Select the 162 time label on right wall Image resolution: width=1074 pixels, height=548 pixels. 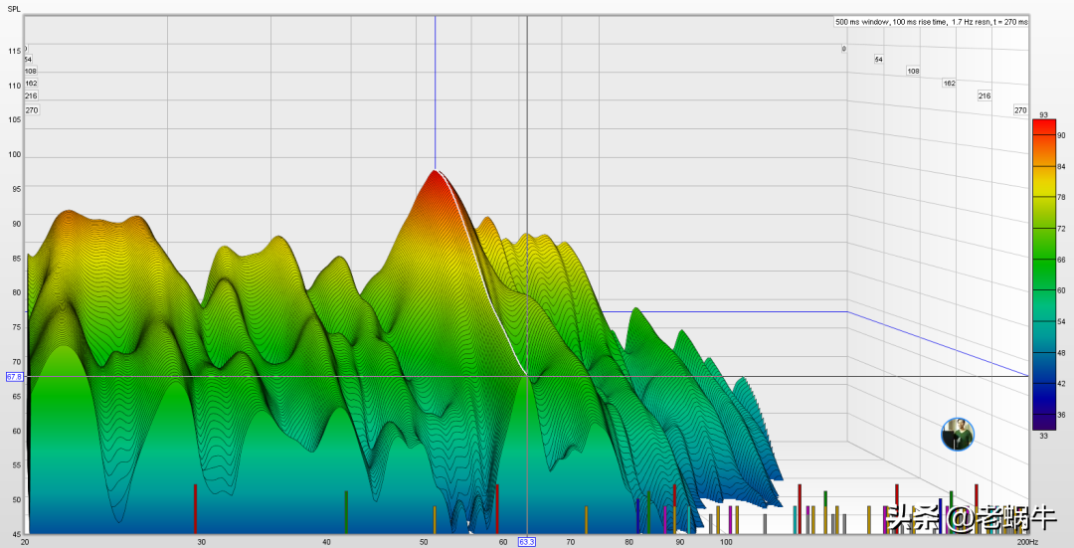pos(949,83)
